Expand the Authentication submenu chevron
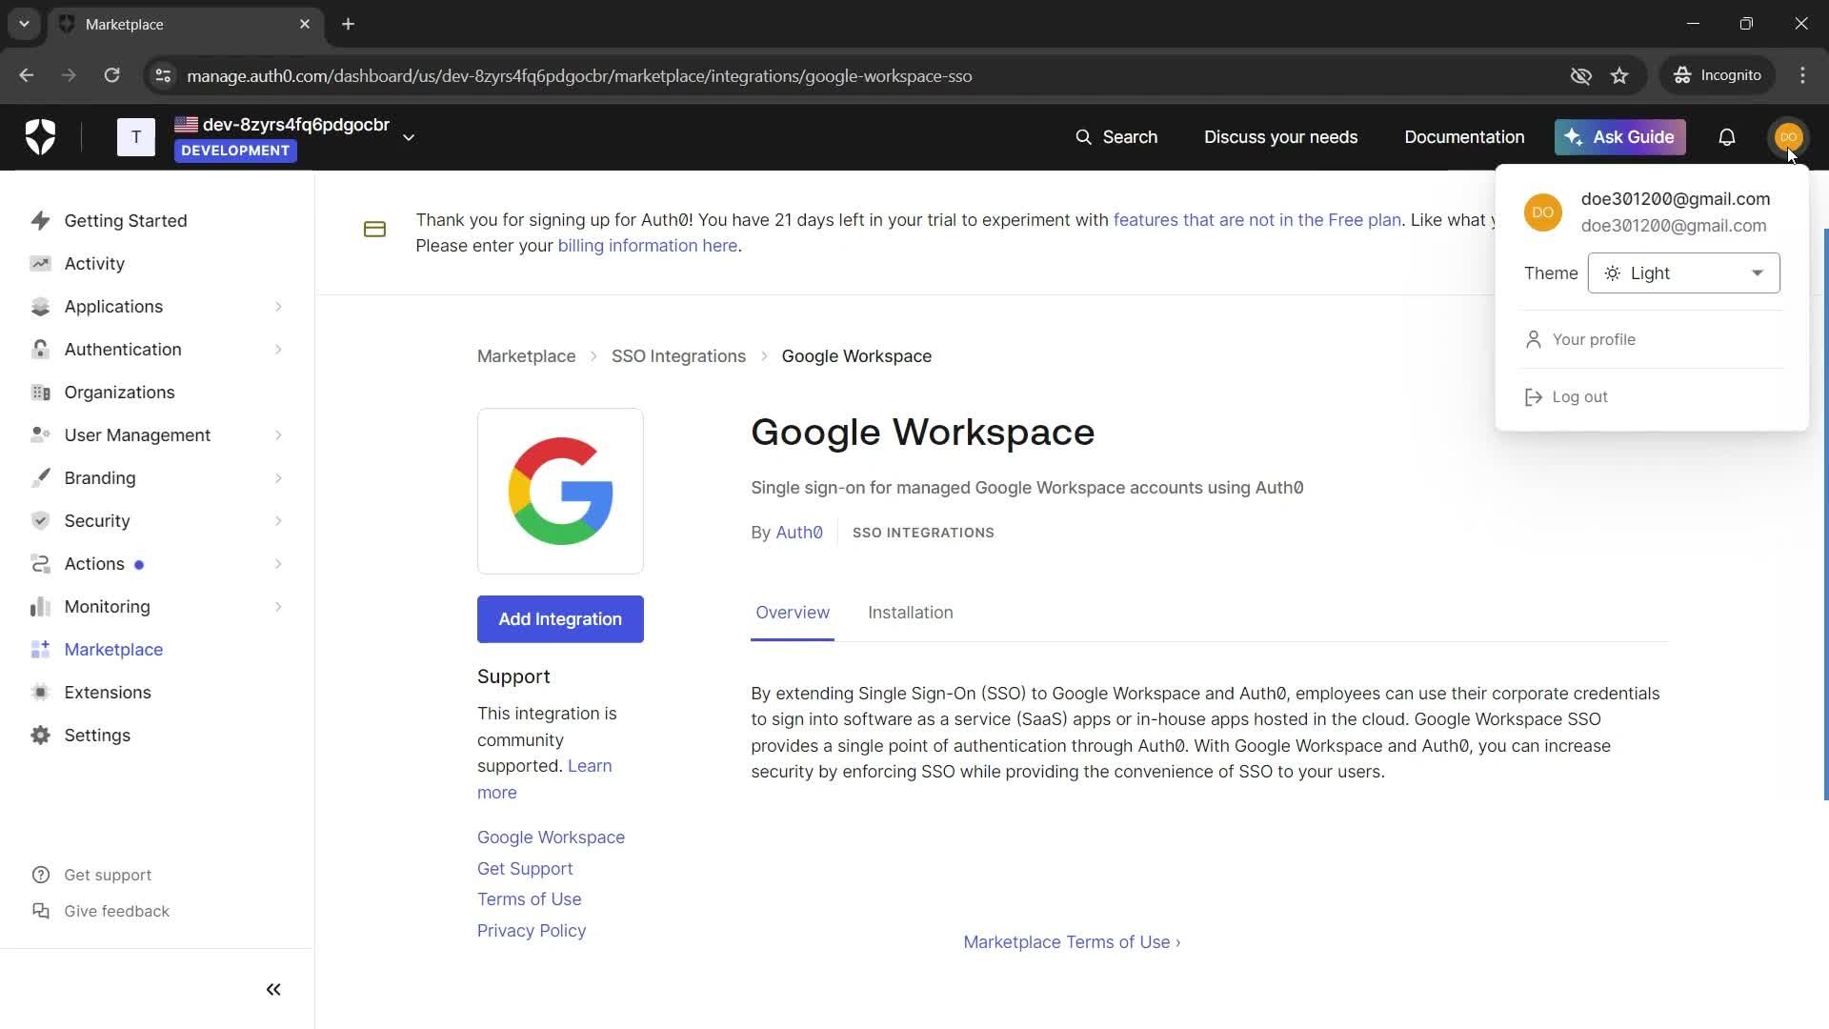 pyautogui.click(x=278, y=350)
